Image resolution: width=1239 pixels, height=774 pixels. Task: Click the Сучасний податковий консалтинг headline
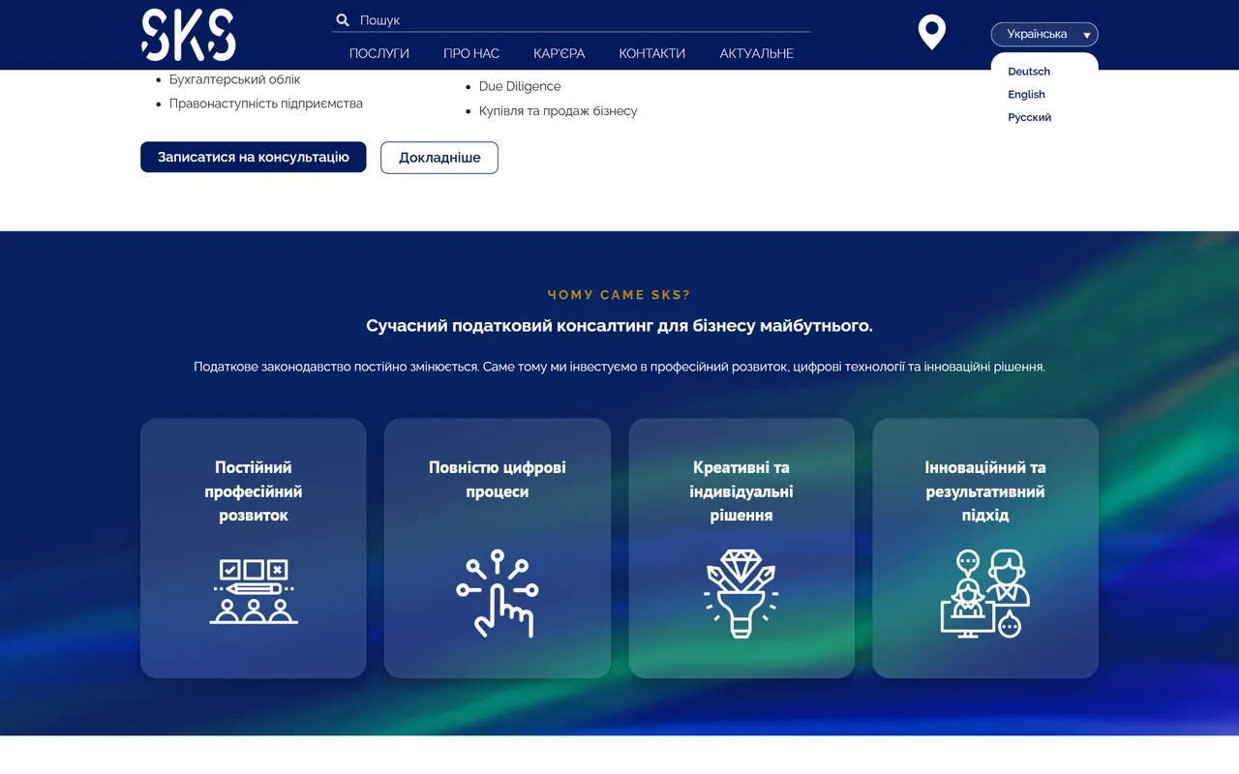tap(619, 326)
